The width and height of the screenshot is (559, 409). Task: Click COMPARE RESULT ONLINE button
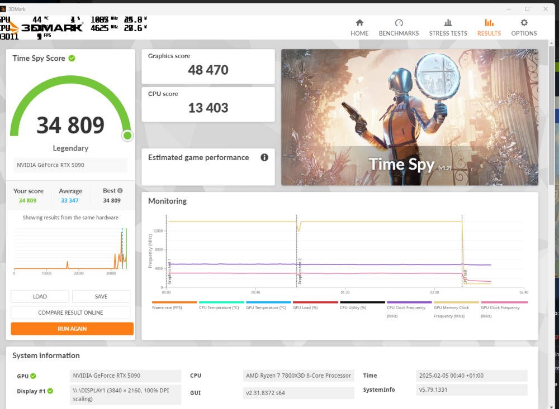[70, 312]
